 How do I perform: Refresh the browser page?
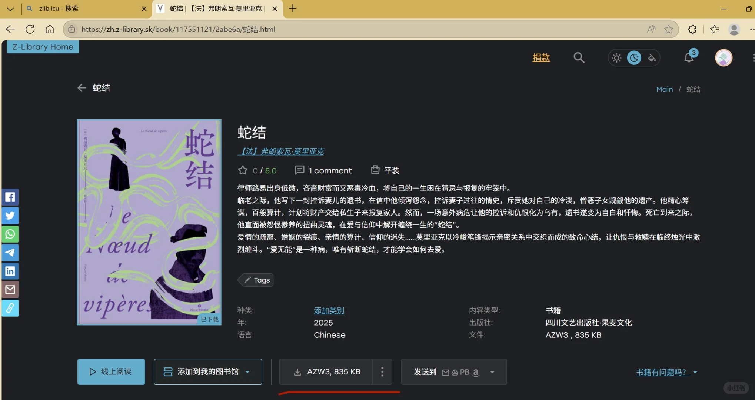coord(30,29)
